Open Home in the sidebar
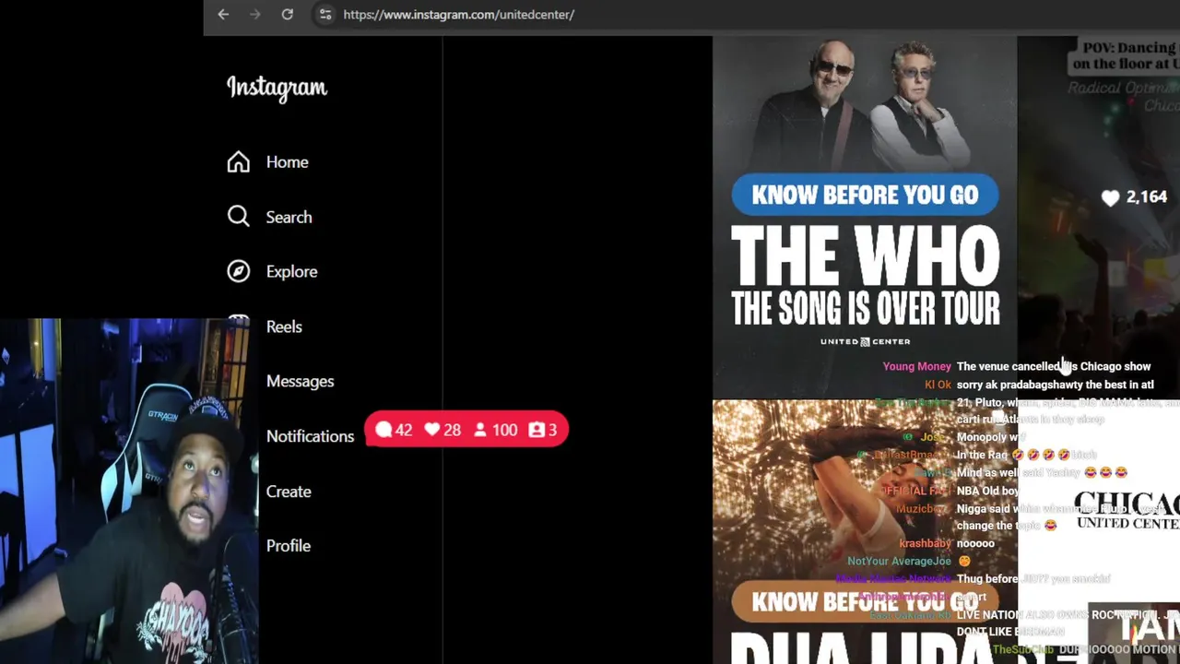Viewport: 1180px width, 664px height. (x=287, y=162)
